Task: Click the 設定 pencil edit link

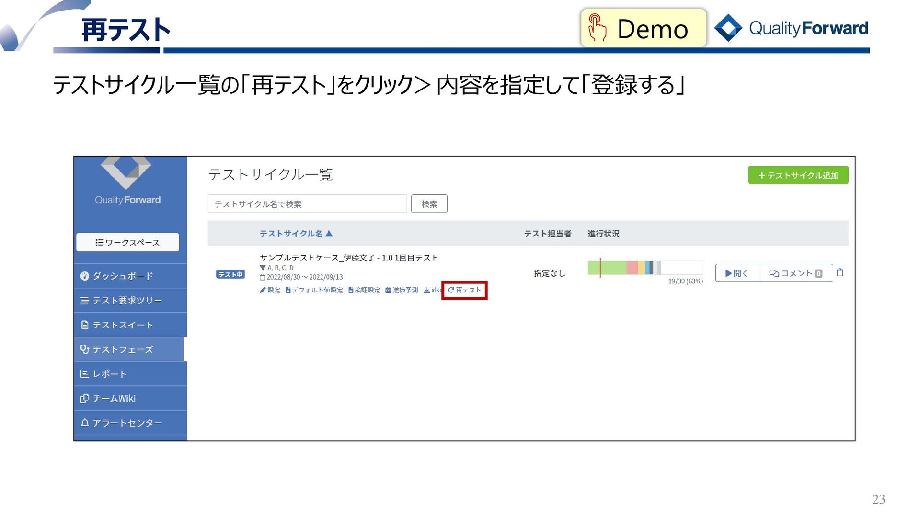Action: pyautogui.click(x=270, y=290)
